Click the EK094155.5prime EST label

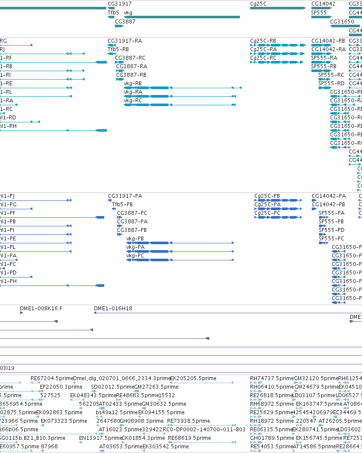point(161,413)
